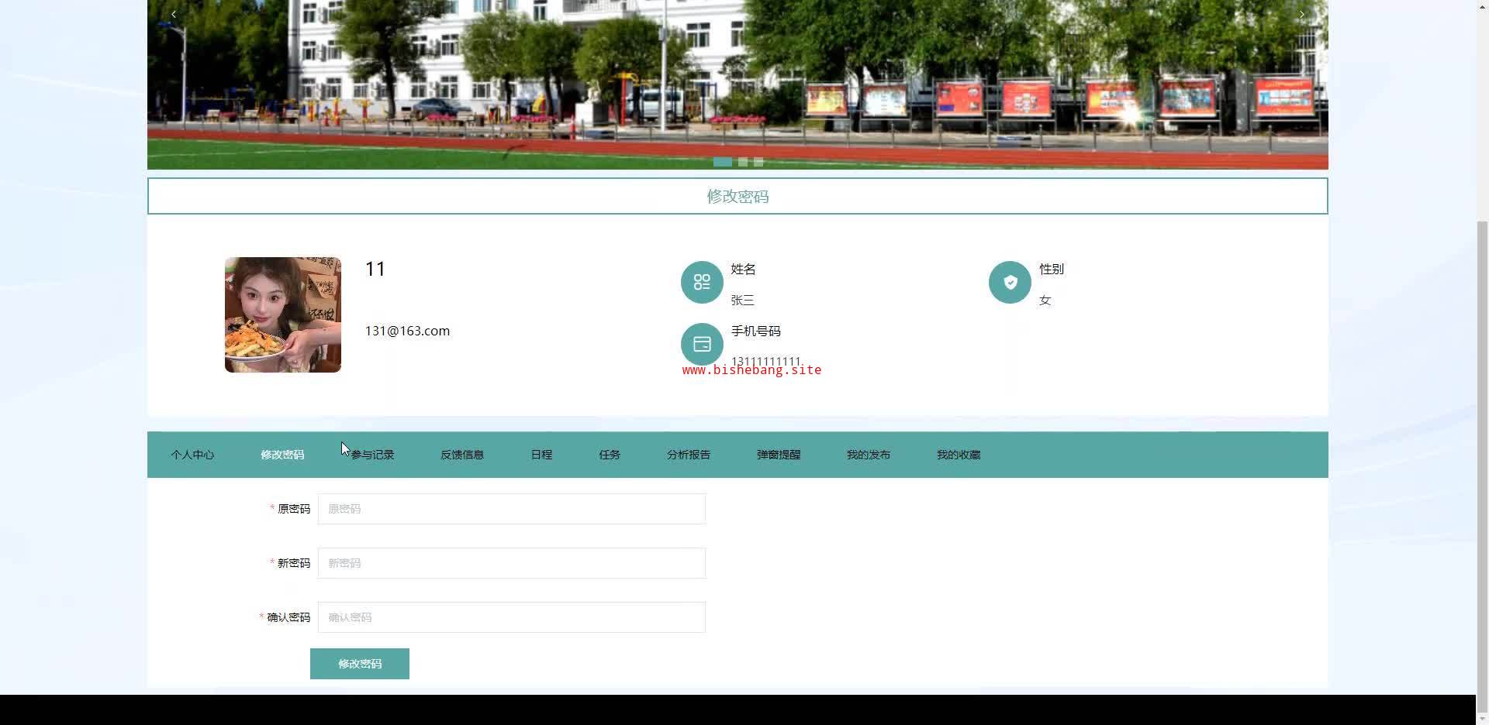This screenshot has width=1489, height=725.
Task: Focus the 新密码 input field
Action: [x=512, y=563]
